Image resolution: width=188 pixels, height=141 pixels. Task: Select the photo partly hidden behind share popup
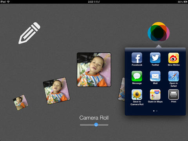pyautogui.click(x=121, y=89)
